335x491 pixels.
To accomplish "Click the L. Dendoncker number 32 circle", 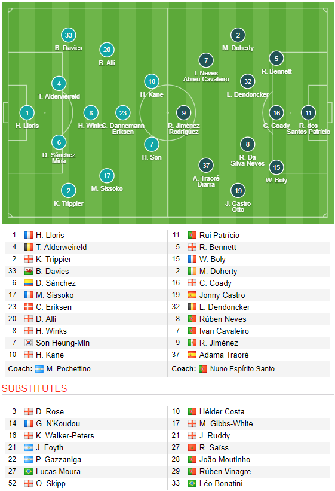I will point(247,81).
